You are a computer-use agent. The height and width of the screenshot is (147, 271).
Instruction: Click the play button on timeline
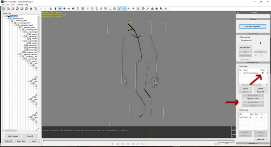point(113,144)
